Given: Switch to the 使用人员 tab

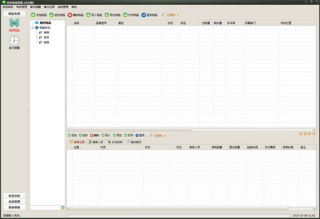Looking at the screenshot, I should 96,142.
